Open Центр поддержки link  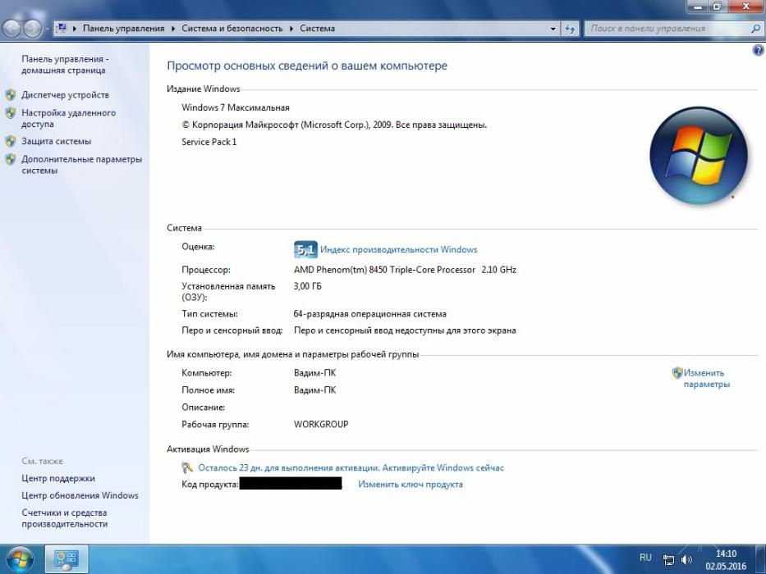[x=58, y=478]
